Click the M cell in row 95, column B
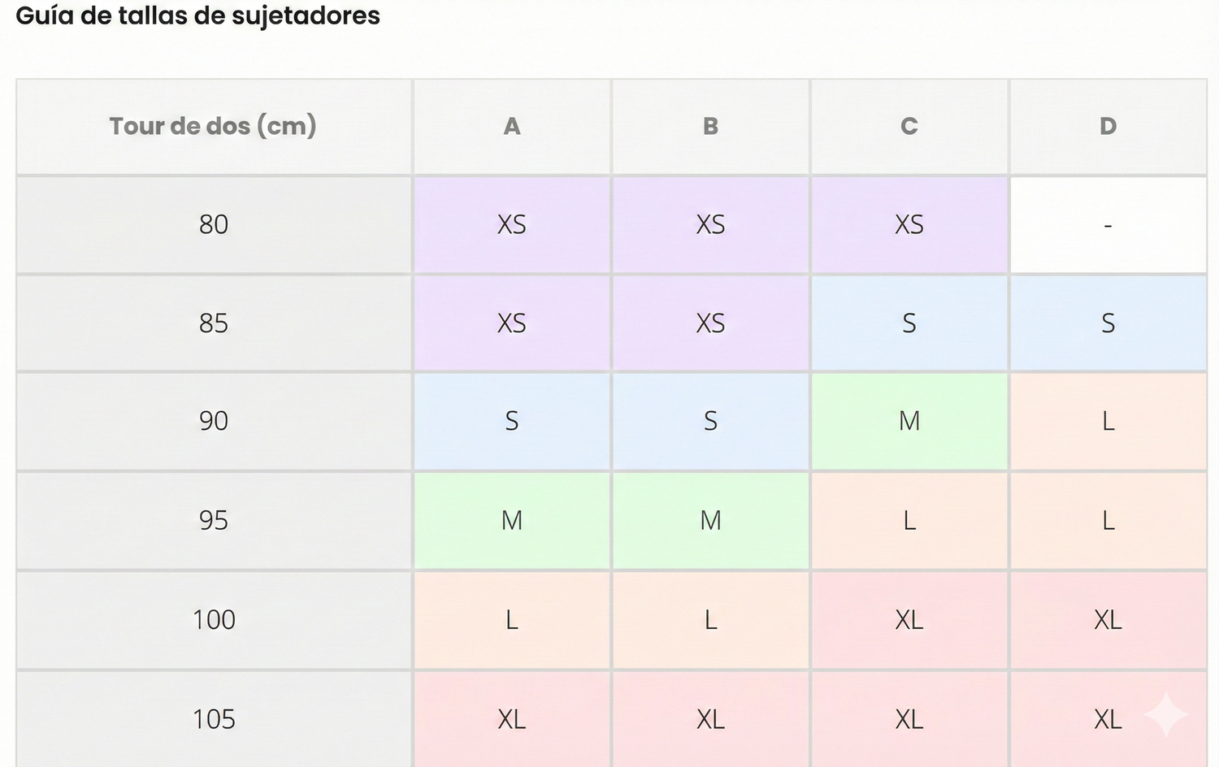 point(710,520)
